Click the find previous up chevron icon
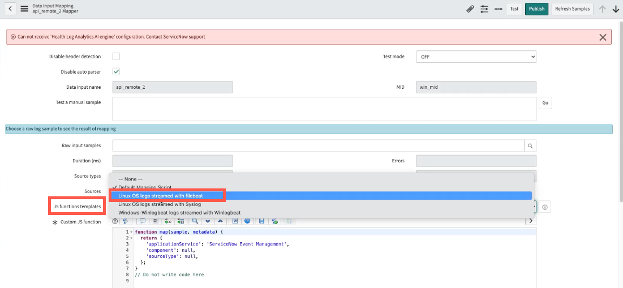Image resolution: width=623 pixels, height=288 pixels. (x=221, y=221)
